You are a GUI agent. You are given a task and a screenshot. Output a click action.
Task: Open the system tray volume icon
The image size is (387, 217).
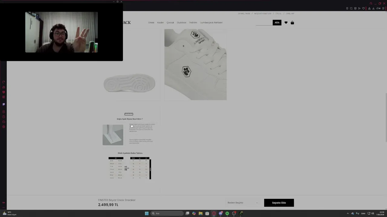(x=372, y=213)
